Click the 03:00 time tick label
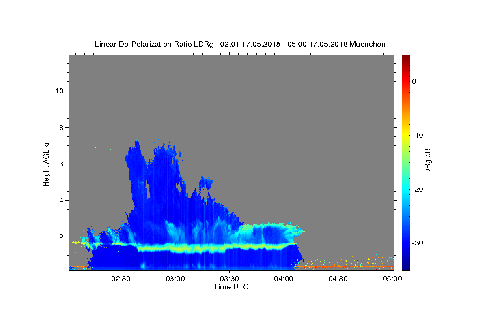Viewport: 487px width, 324px height. tap(175, 279)
